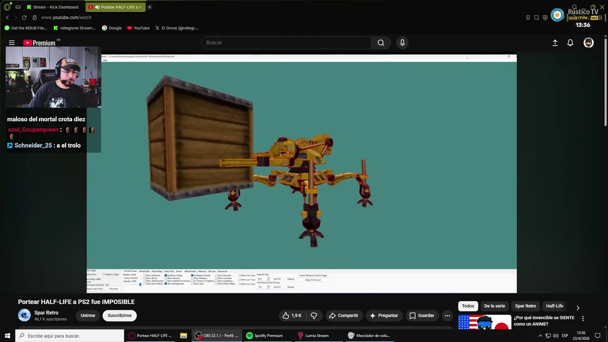Image resolution: width=608 pixels, height=342 pixels.
Task: Toggle Backface Culling checkbox in video
Action: click(166, 275)
